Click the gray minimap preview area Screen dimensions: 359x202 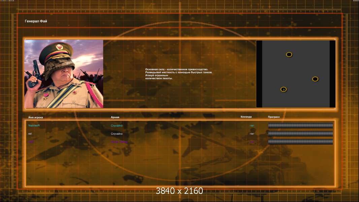pos(296,74)
